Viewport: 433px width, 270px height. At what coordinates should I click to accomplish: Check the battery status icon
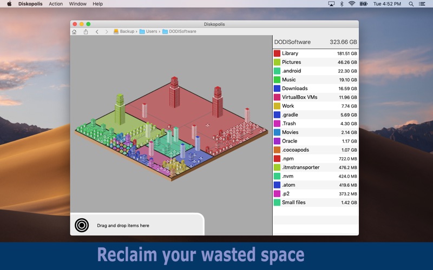tap(363, 4)
